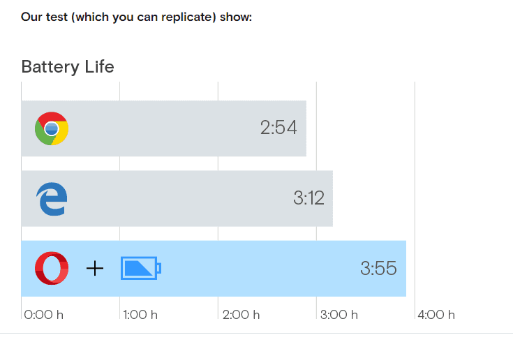
Task: Click the Microsoft Edge logo icon
Action: click(52, 199)
